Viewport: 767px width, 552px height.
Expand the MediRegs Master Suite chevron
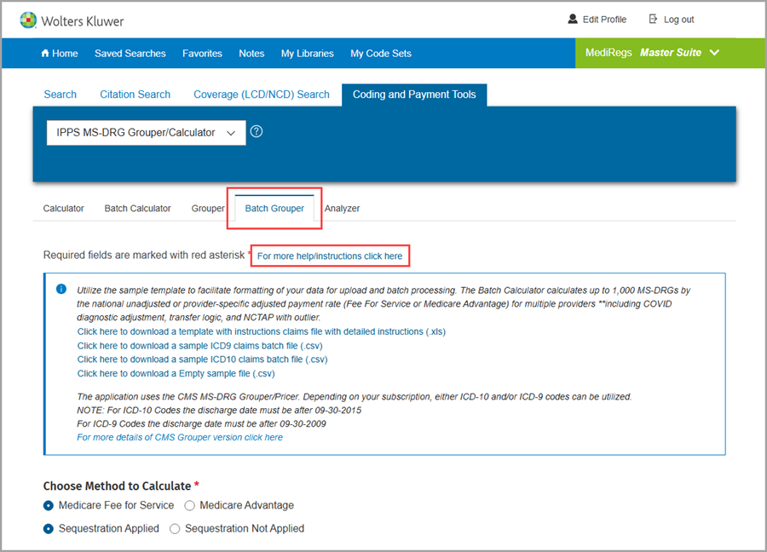(715, 52)
